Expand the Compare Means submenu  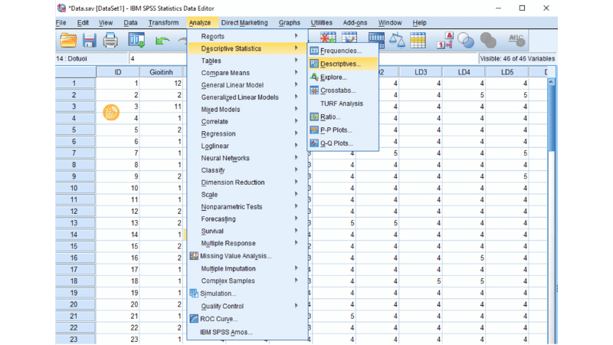click(225, 73)
